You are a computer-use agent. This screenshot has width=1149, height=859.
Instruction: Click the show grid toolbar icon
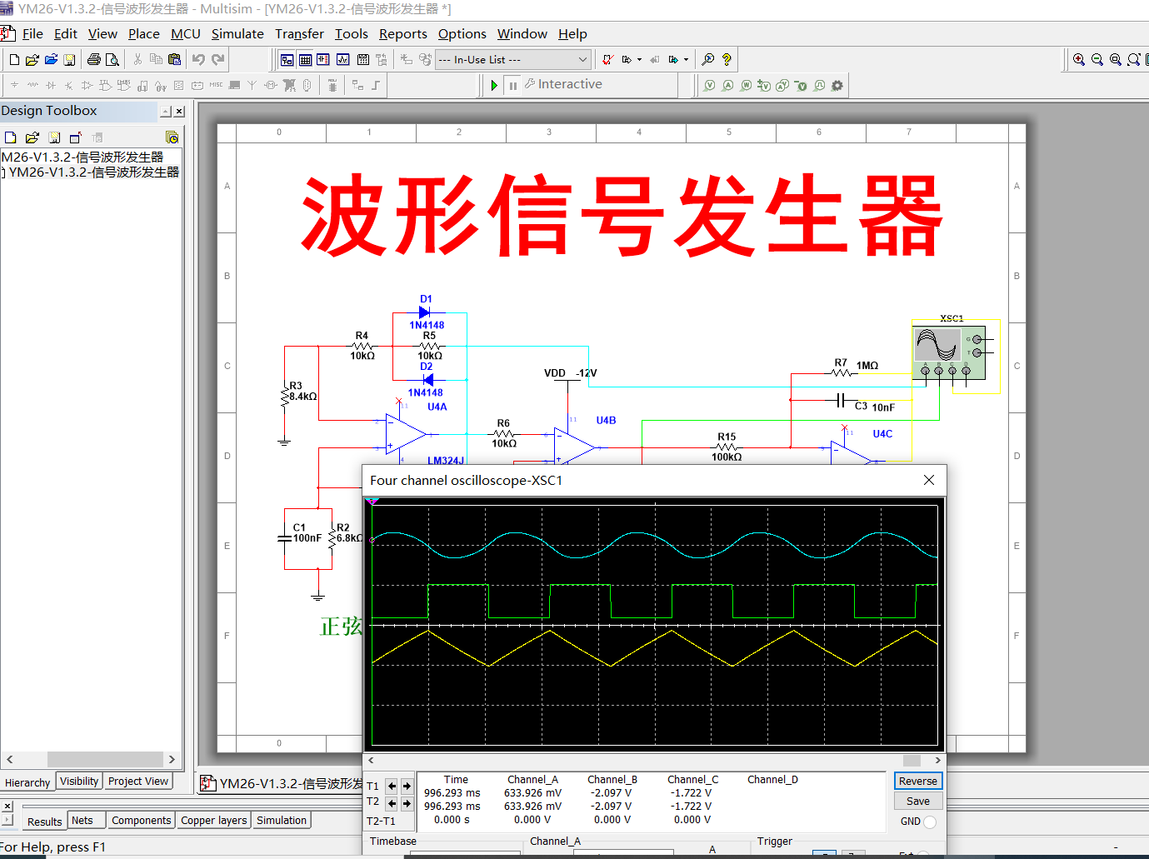point(306,59)
